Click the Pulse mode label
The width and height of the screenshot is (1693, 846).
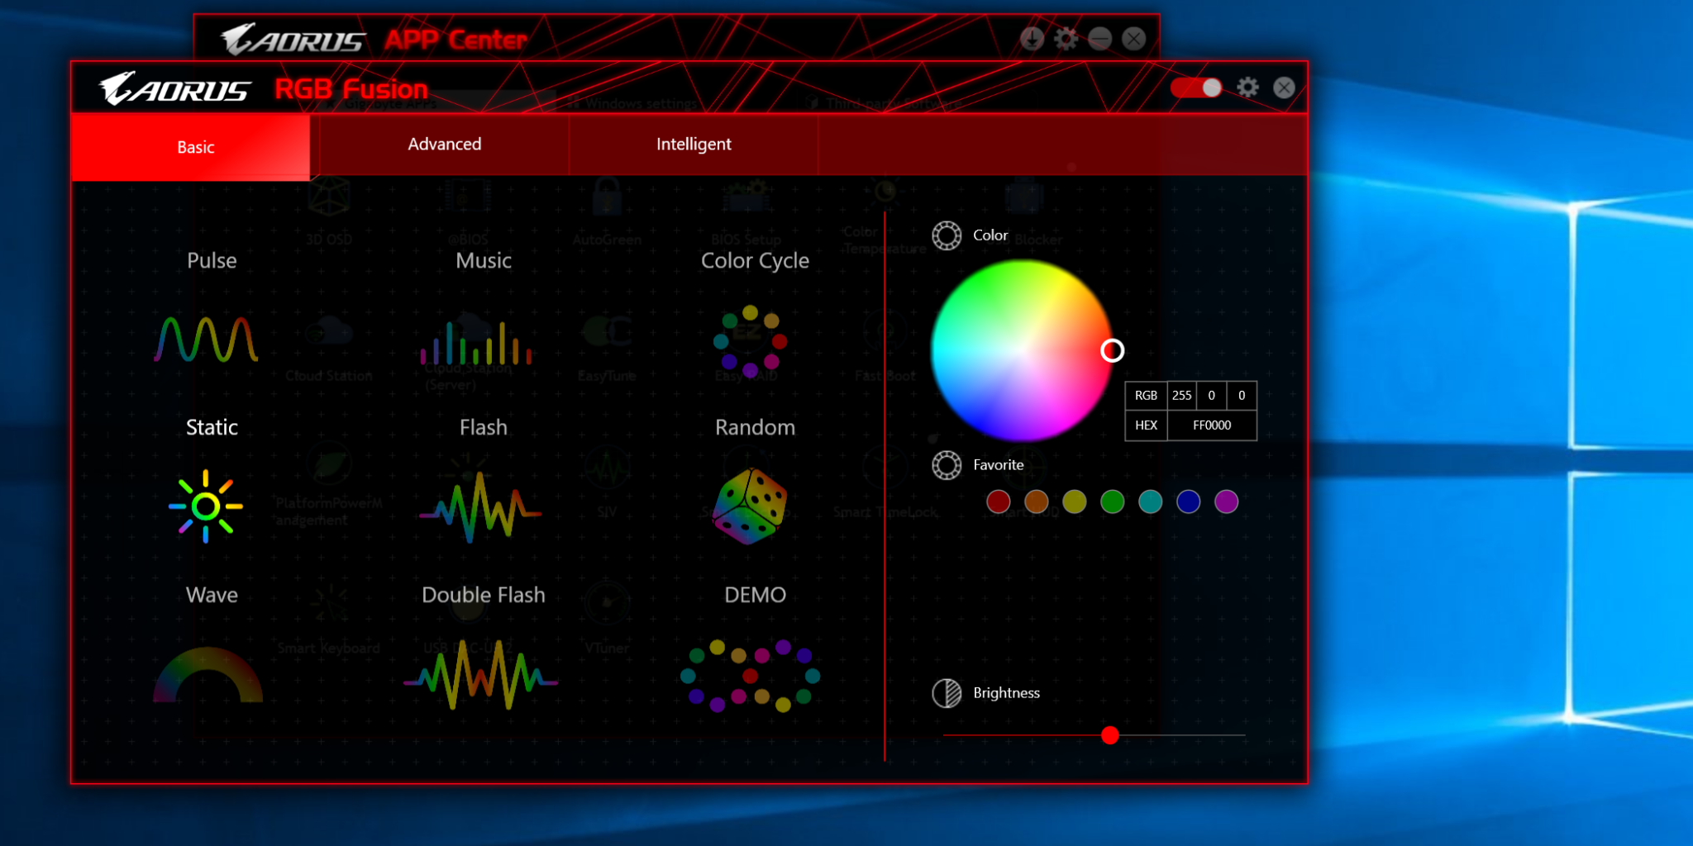click(212, 261)
